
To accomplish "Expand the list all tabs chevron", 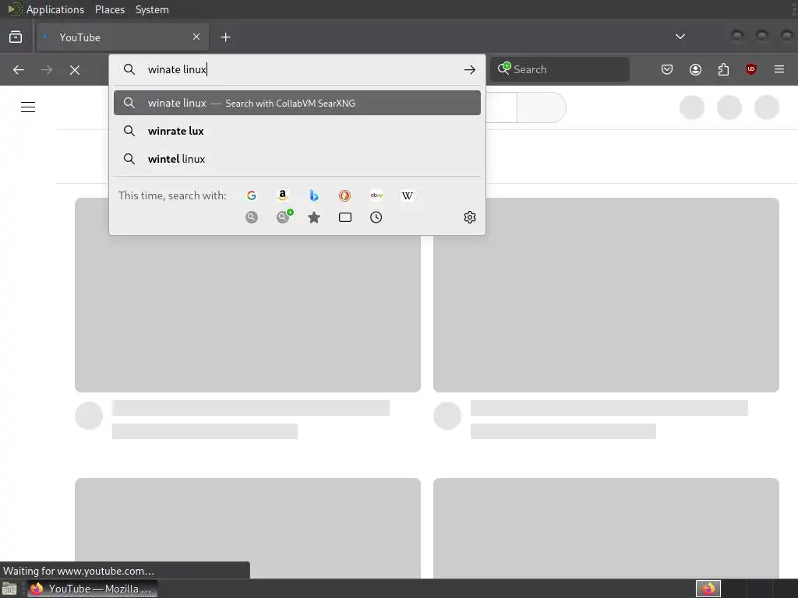I will tap(680, 37).
